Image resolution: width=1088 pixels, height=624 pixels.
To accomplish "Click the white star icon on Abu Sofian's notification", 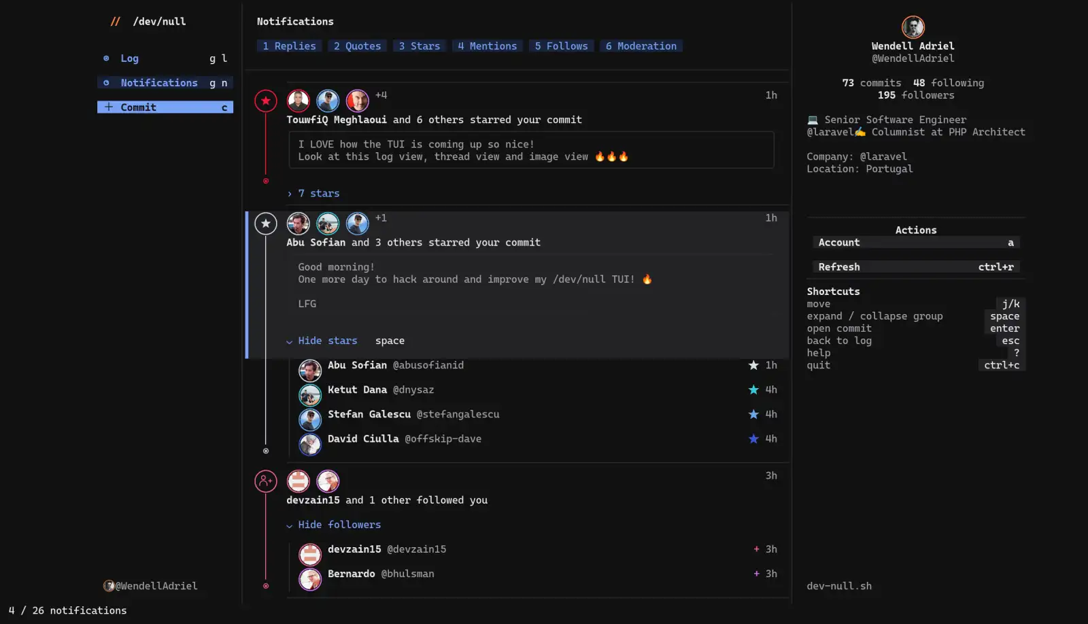I will pos(266,224).
